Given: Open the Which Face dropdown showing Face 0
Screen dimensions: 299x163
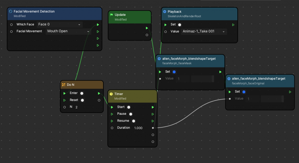Looking at the screenshot, I should point(59,25).
